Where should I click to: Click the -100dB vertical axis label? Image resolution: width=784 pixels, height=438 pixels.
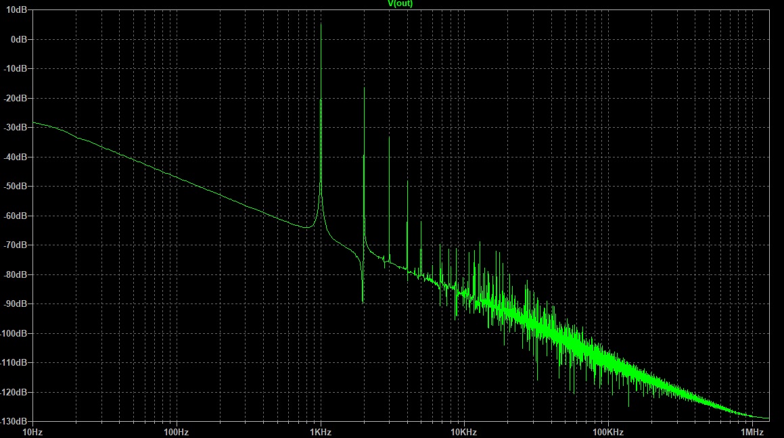15,333
